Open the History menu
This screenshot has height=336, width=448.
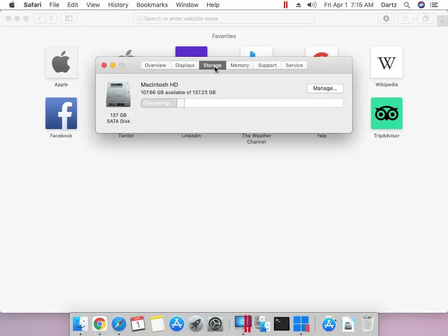tap(118, 5)
